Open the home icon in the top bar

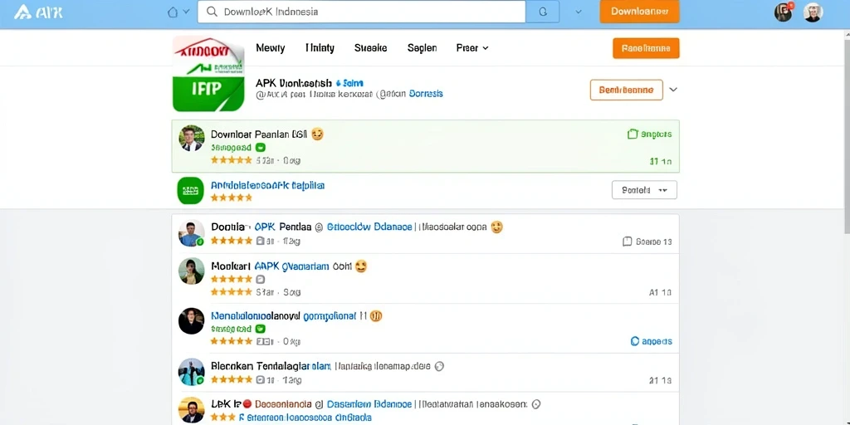[x=173, y=12]
